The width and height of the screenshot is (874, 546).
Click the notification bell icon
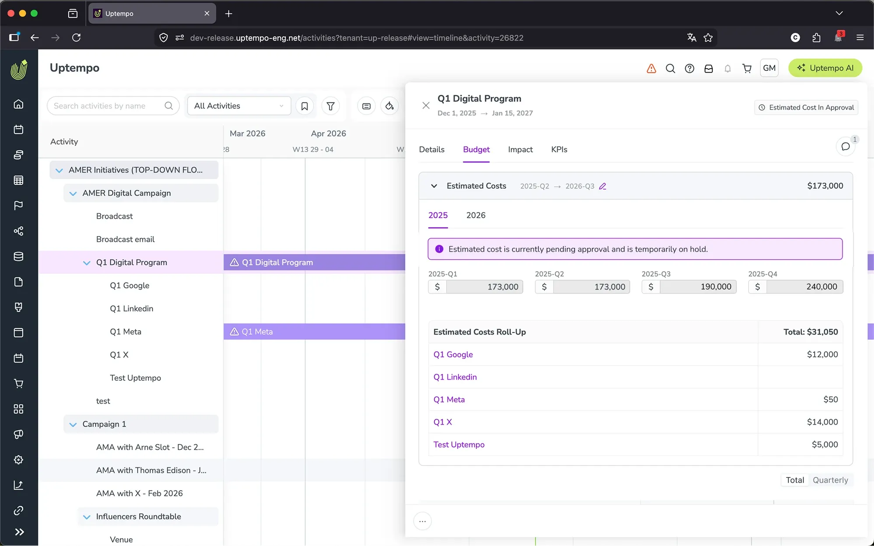[x=728, y=68]
